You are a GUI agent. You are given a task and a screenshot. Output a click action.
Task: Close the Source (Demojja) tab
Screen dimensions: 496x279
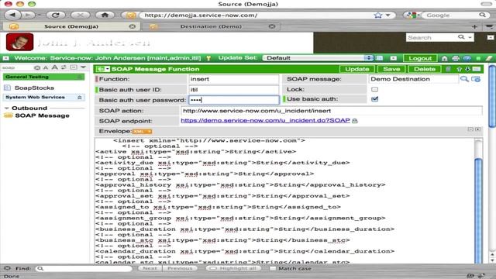pos(133,26)
